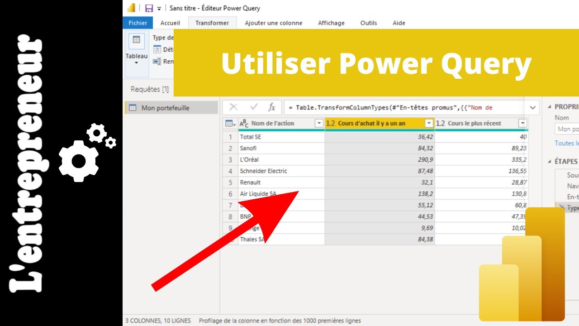This screenshot has height=326, width=579.
Task: Open the Aide ribbon tab
Action: (399, 23)
